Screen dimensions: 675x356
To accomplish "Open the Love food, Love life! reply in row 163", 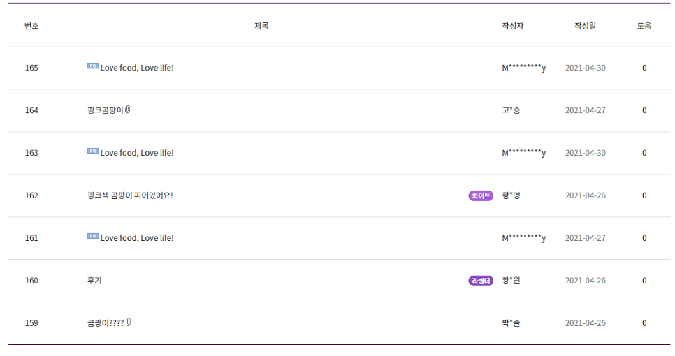I will pyautogui.click(x=137, y=153).
